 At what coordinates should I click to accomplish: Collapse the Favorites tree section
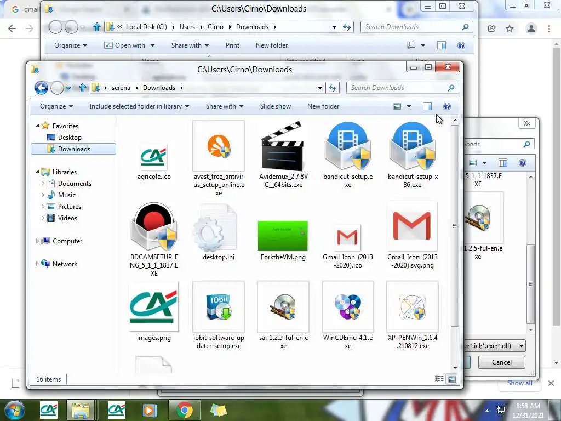coord(38,126)
